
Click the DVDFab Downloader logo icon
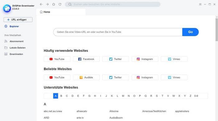(7, 8)
